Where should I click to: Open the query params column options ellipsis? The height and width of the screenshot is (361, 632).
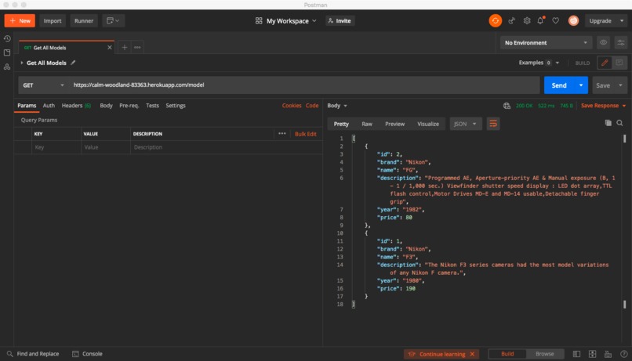point(281,134)
